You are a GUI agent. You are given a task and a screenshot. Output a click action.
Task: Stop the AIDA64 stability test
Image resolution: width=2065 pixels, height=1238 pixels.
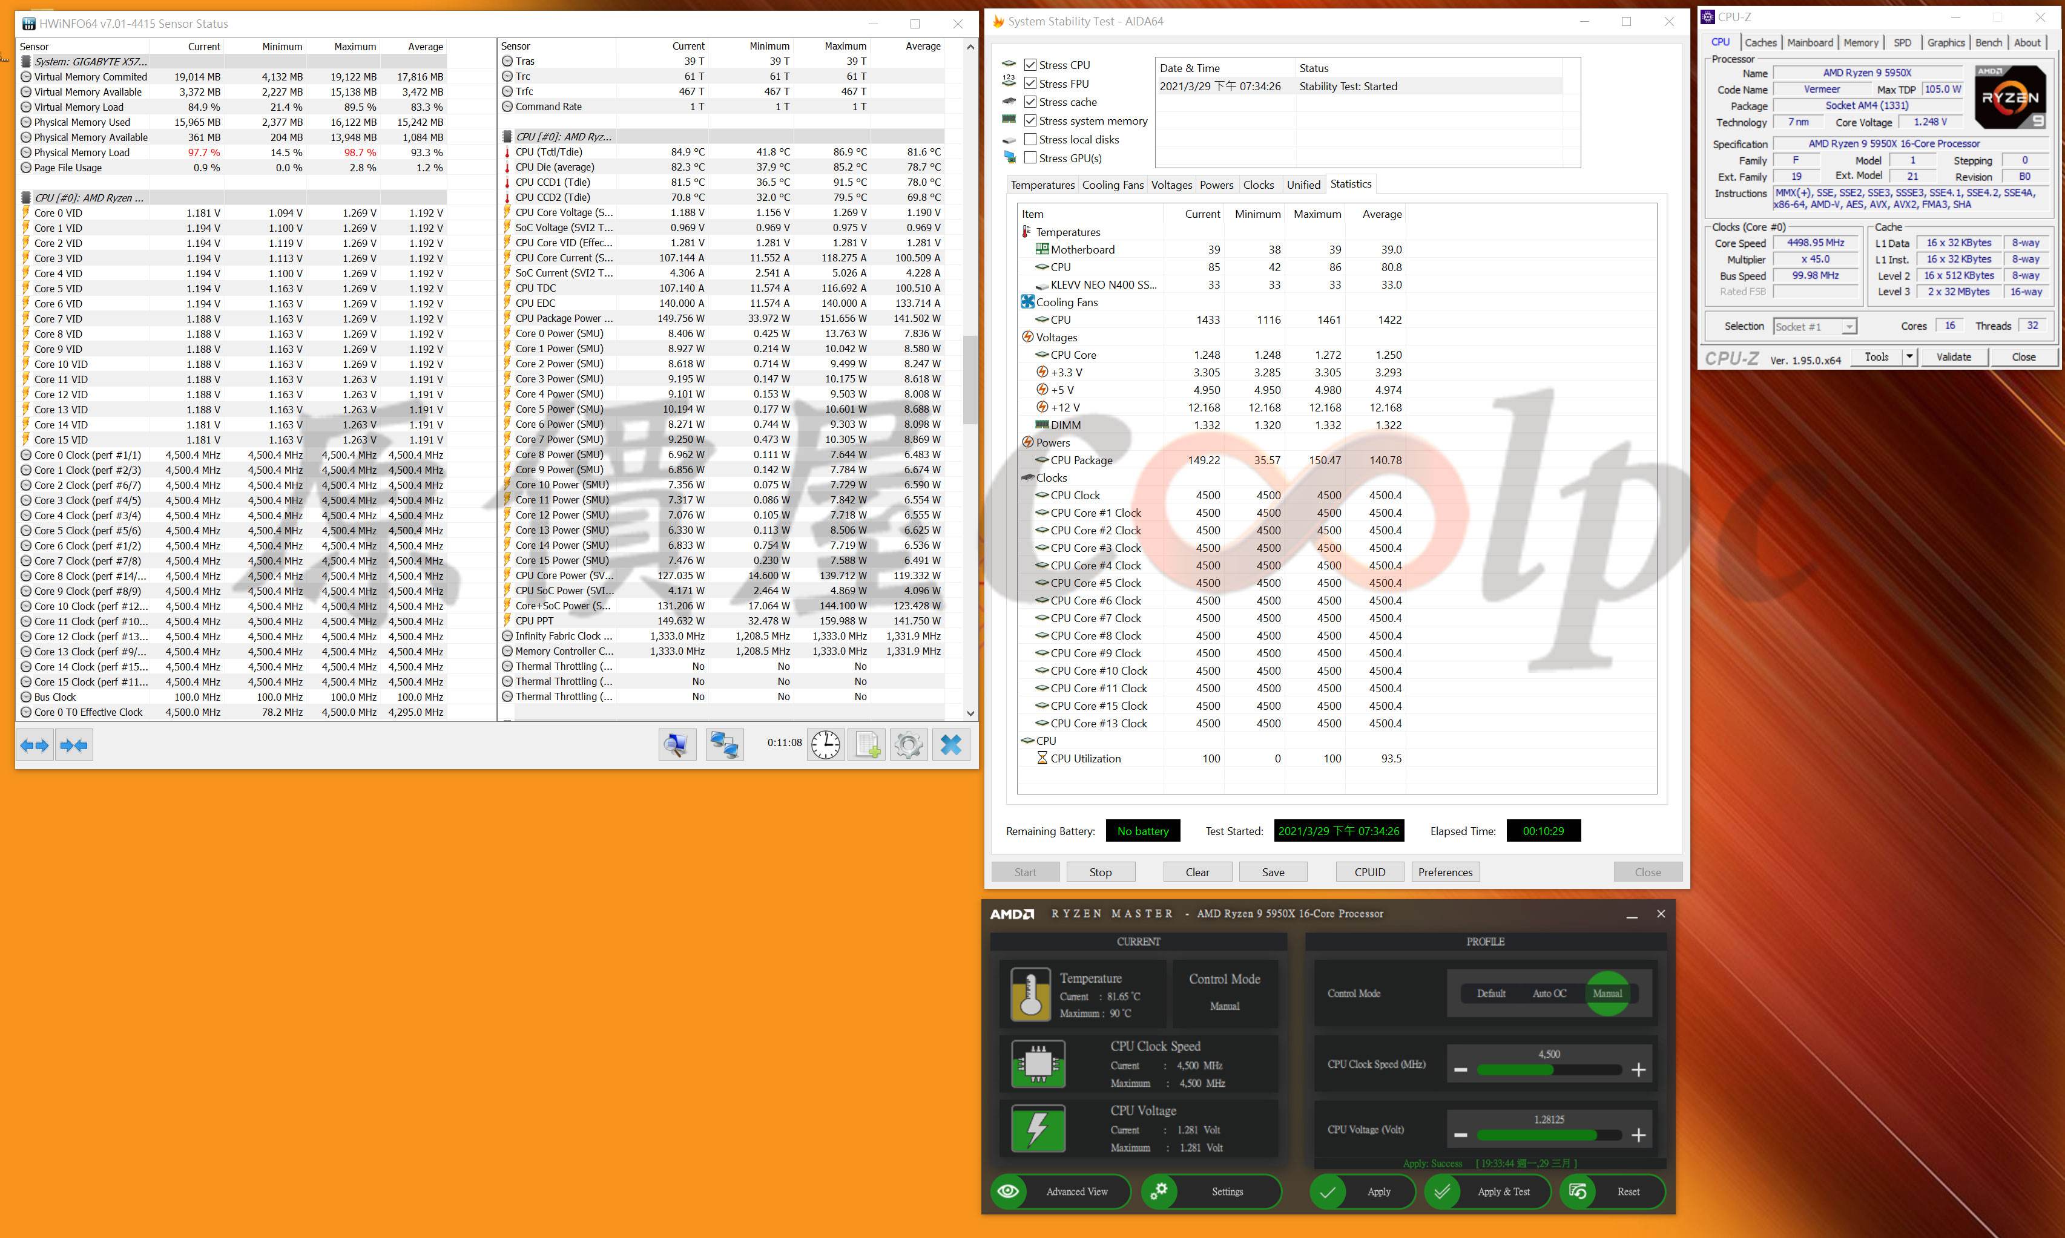tap(1100, 872)
